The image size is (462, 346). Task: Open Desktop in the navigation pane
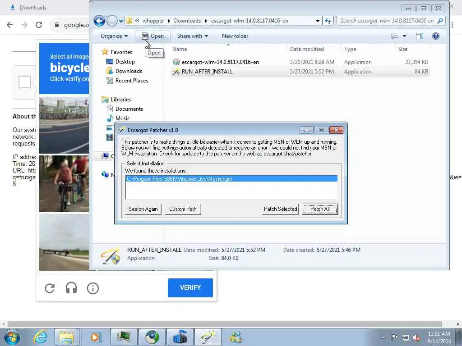coord(125,61)
